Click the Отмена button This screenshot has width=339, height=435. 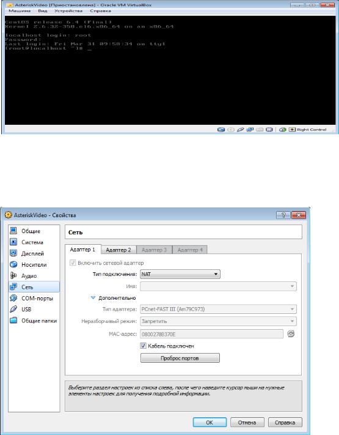(x=247, y=423)
